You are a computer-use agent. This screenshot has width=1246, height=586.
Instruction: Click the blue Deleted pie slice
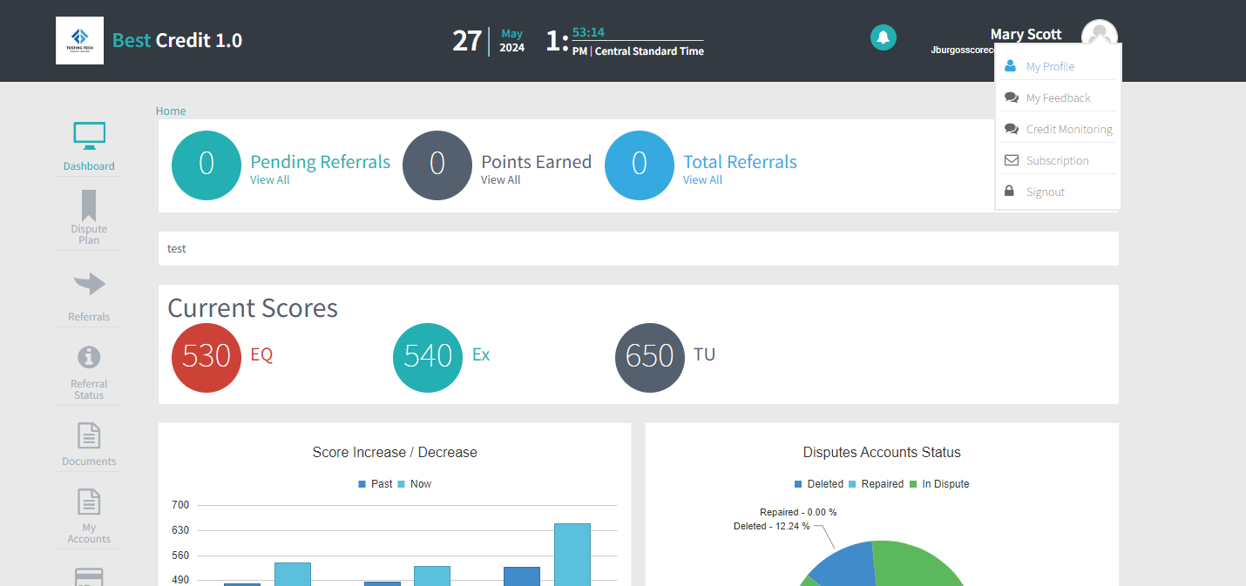(845, 568)
